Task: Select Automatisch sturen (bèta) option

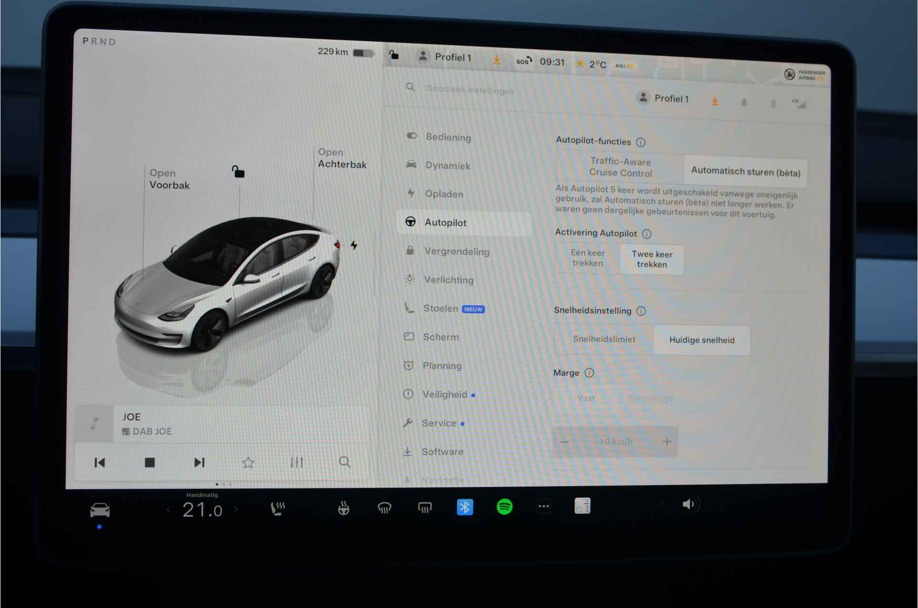Action: click(745, 172)
